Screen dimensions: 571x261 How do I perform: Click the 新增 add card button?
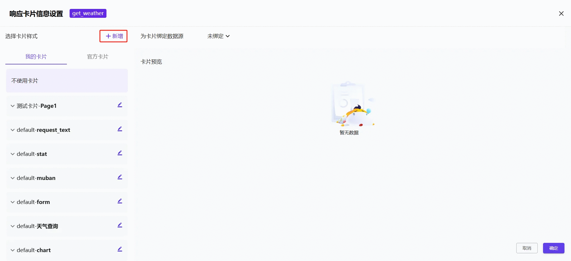tap(114, 36)
